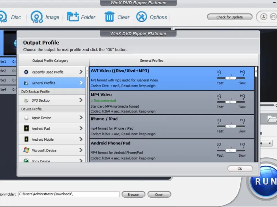The width and height of the screenshot is (277, 207).
Task: Expand Microsoft Device chevron
Action: [81, 150]
